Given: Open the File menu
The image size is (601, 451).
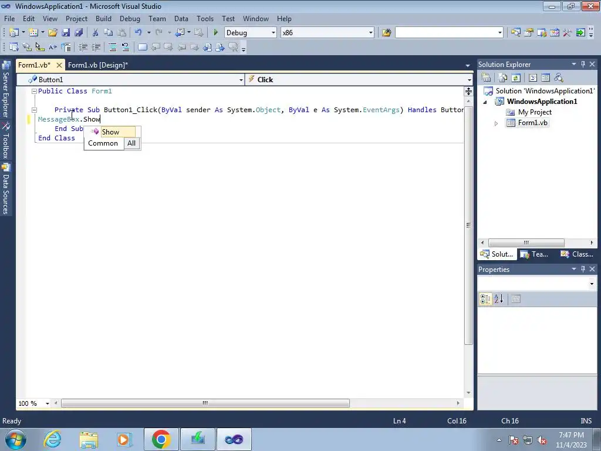Looking at the screenshot, I should pos(9,18).
